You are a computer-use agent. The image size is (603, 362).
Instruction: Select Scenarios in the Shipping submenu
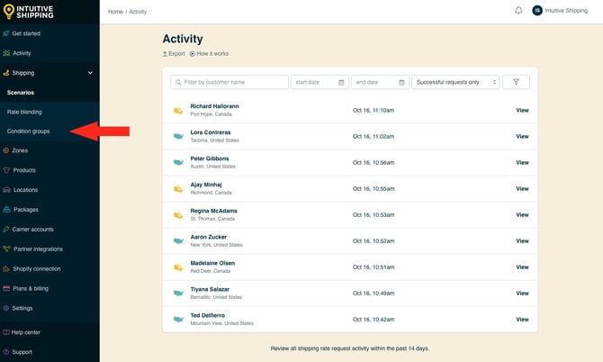coord(21,93)
